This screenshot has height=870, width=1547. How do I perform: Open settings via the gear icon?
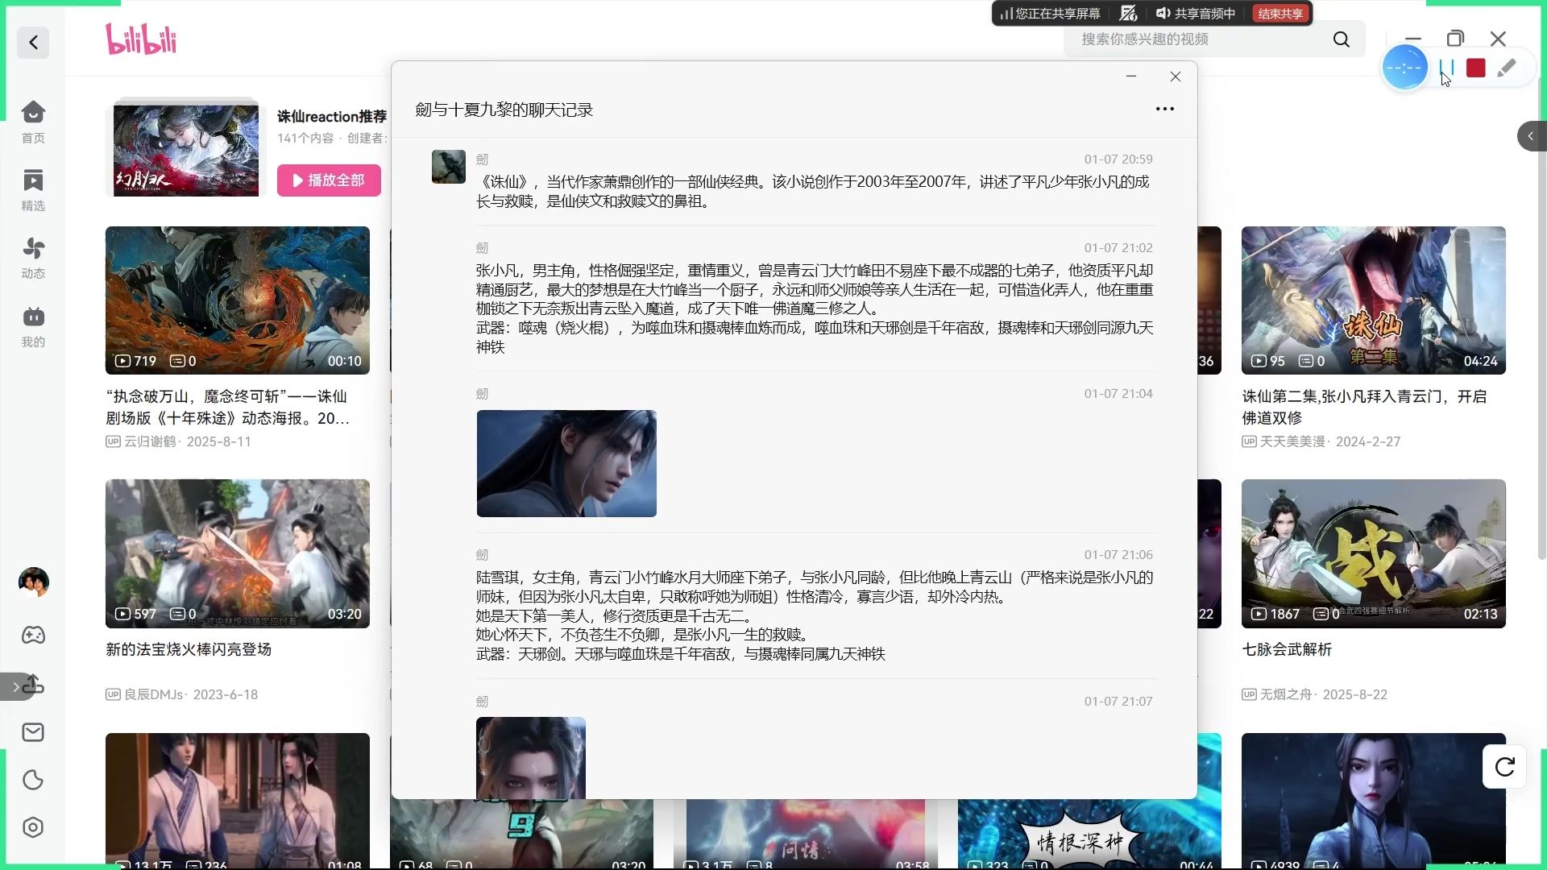coord(32,826)
